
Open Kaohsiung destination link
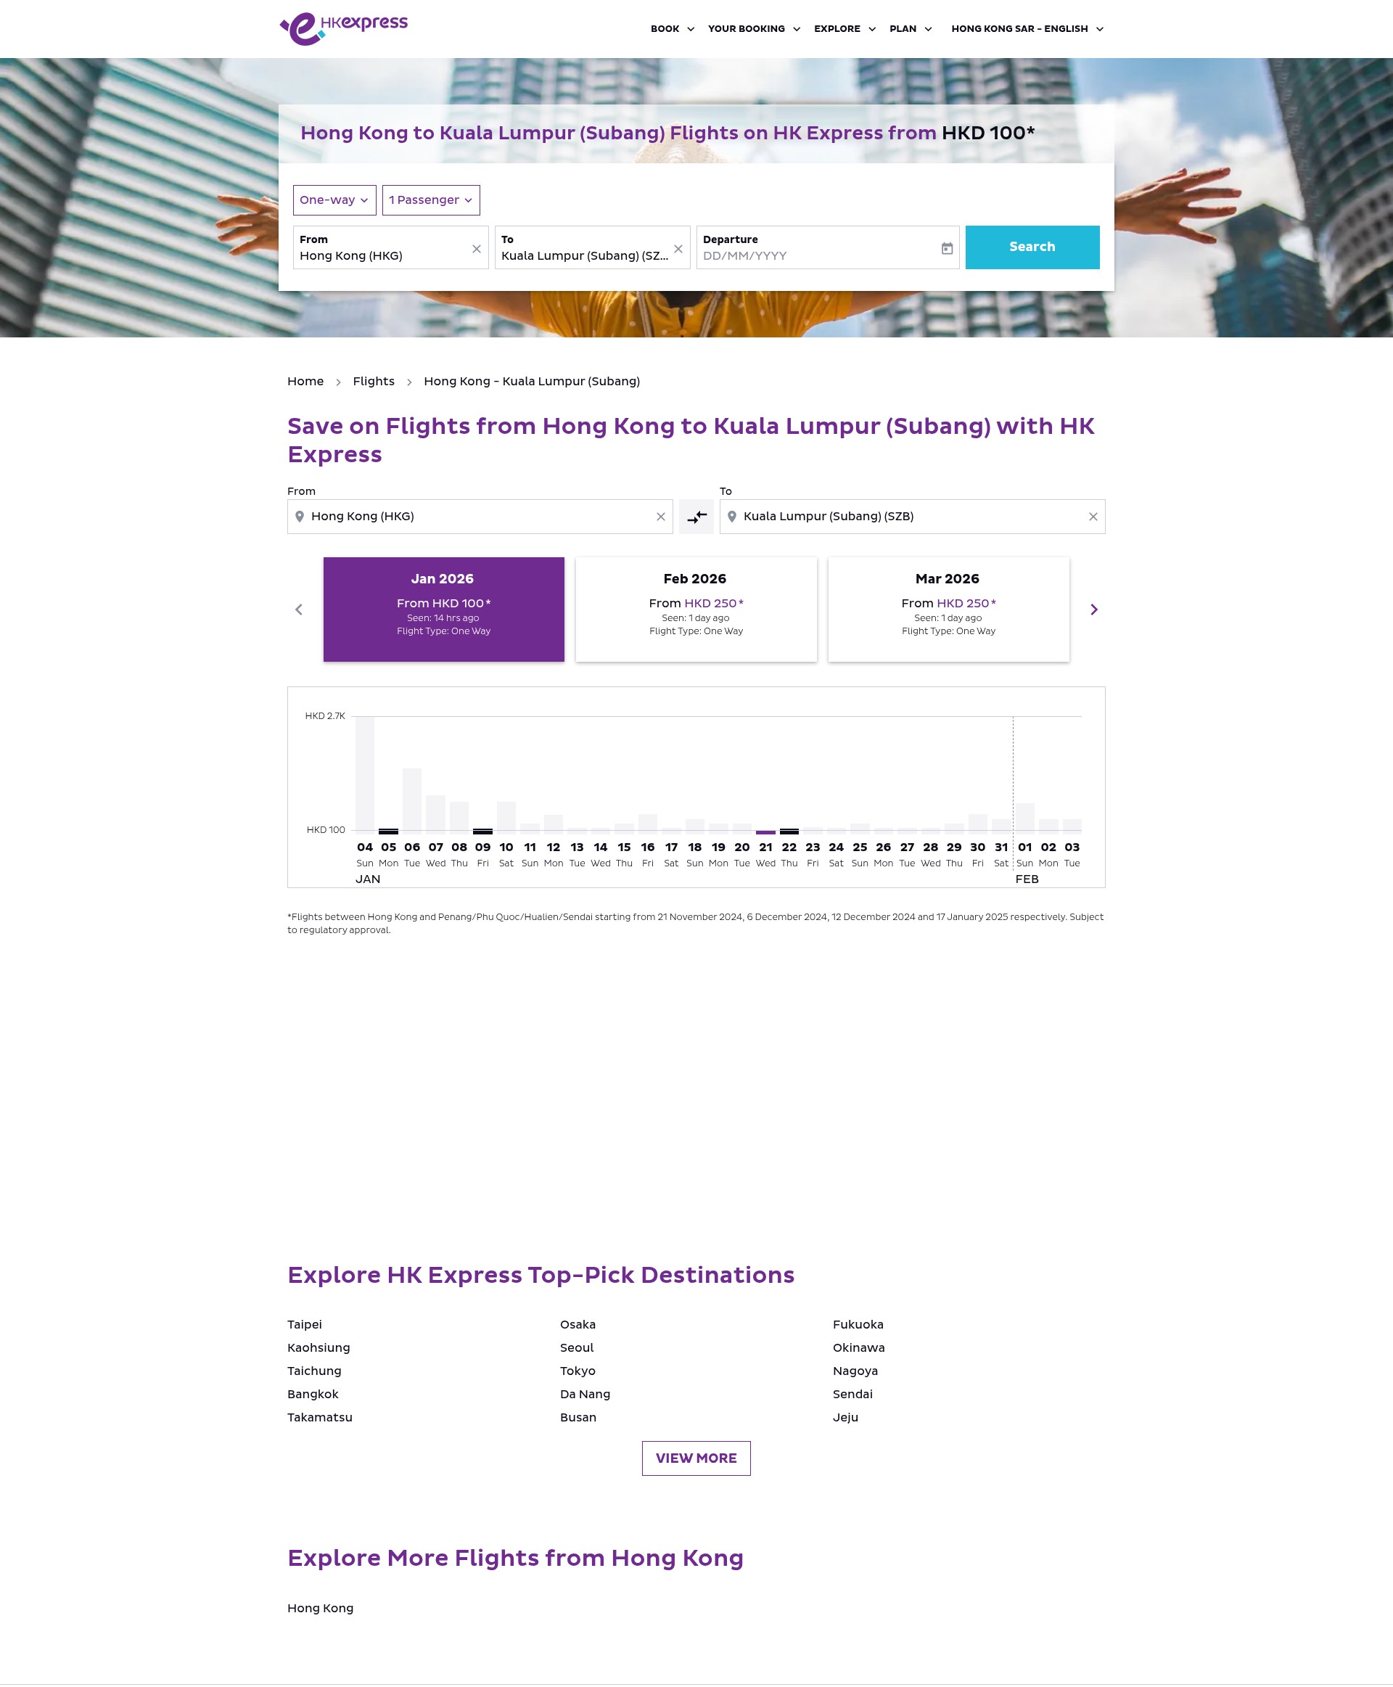[x=319, y=1347]
